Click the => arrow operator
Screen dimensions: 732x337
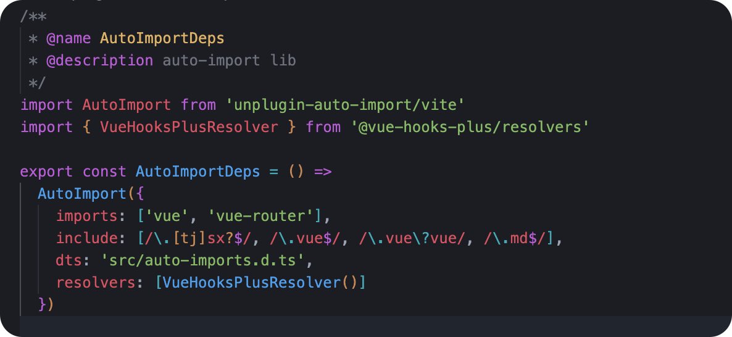pyautogui.click(x=323, y=172)
